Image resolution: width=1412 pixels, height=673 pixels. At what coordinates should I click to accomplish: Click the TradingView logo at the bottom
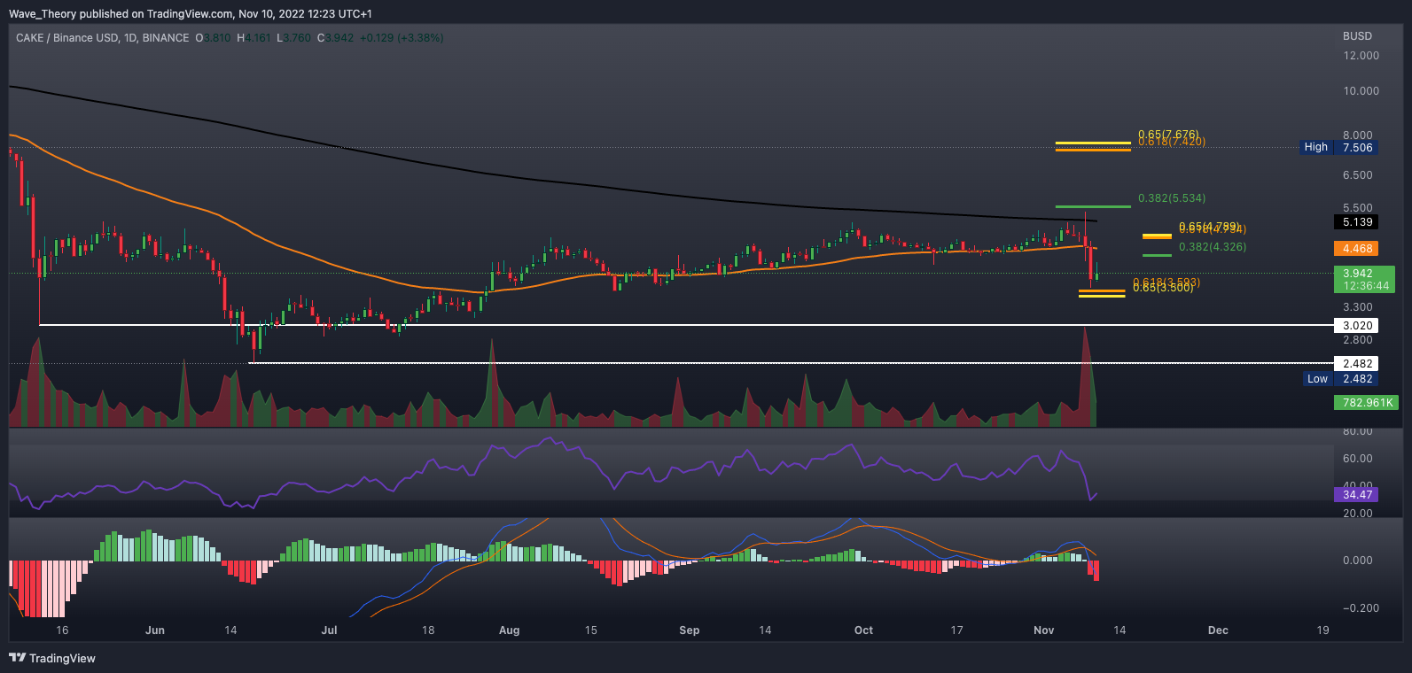pyautogui.click(x=52, y=658)
